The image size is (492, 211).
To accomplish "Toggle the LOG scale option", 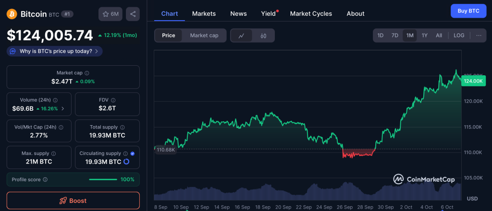I will pos(459,35).
